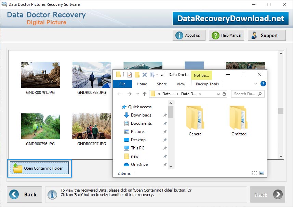Switch to the Home ribbon tab
Viewport: 293px width, 207px height.
142,84
